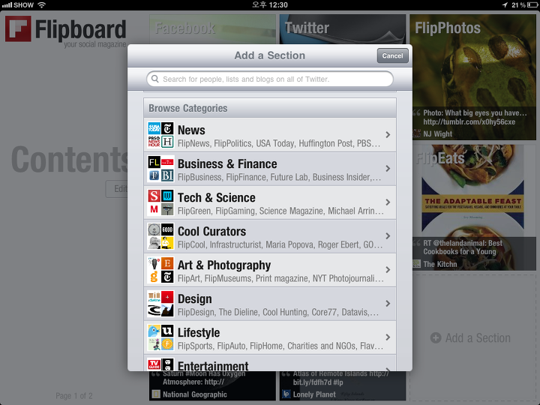
Task: Click the Art & Photography icon grid
Action: 160,270
